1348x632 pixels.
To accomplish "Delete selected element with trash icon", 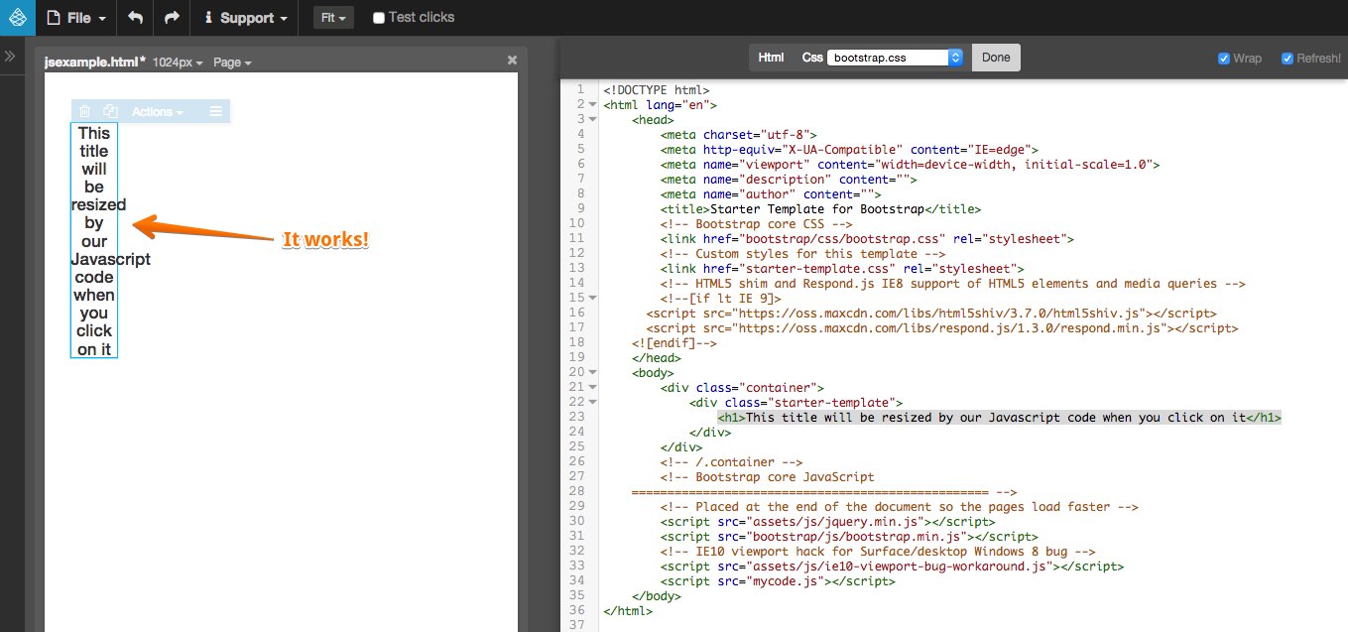I will pyautogui.click(x=85, y=112).
